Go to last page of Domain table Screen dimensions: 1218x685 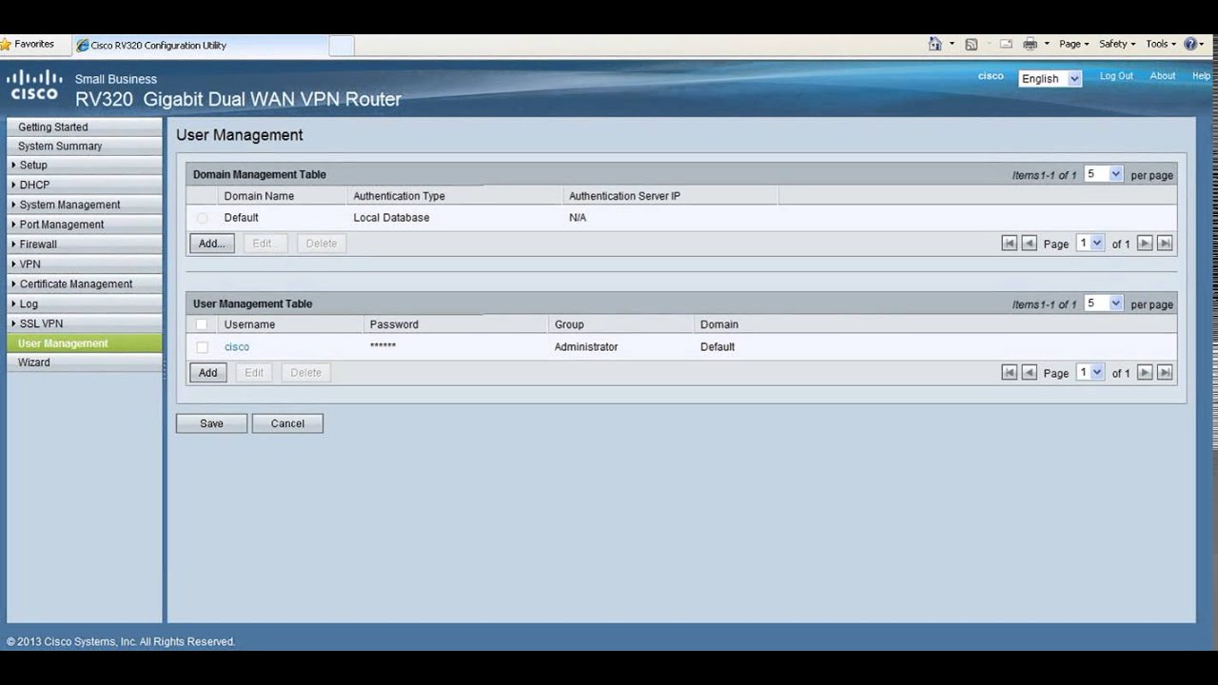pyautogui.click(x=1165, y=244)
